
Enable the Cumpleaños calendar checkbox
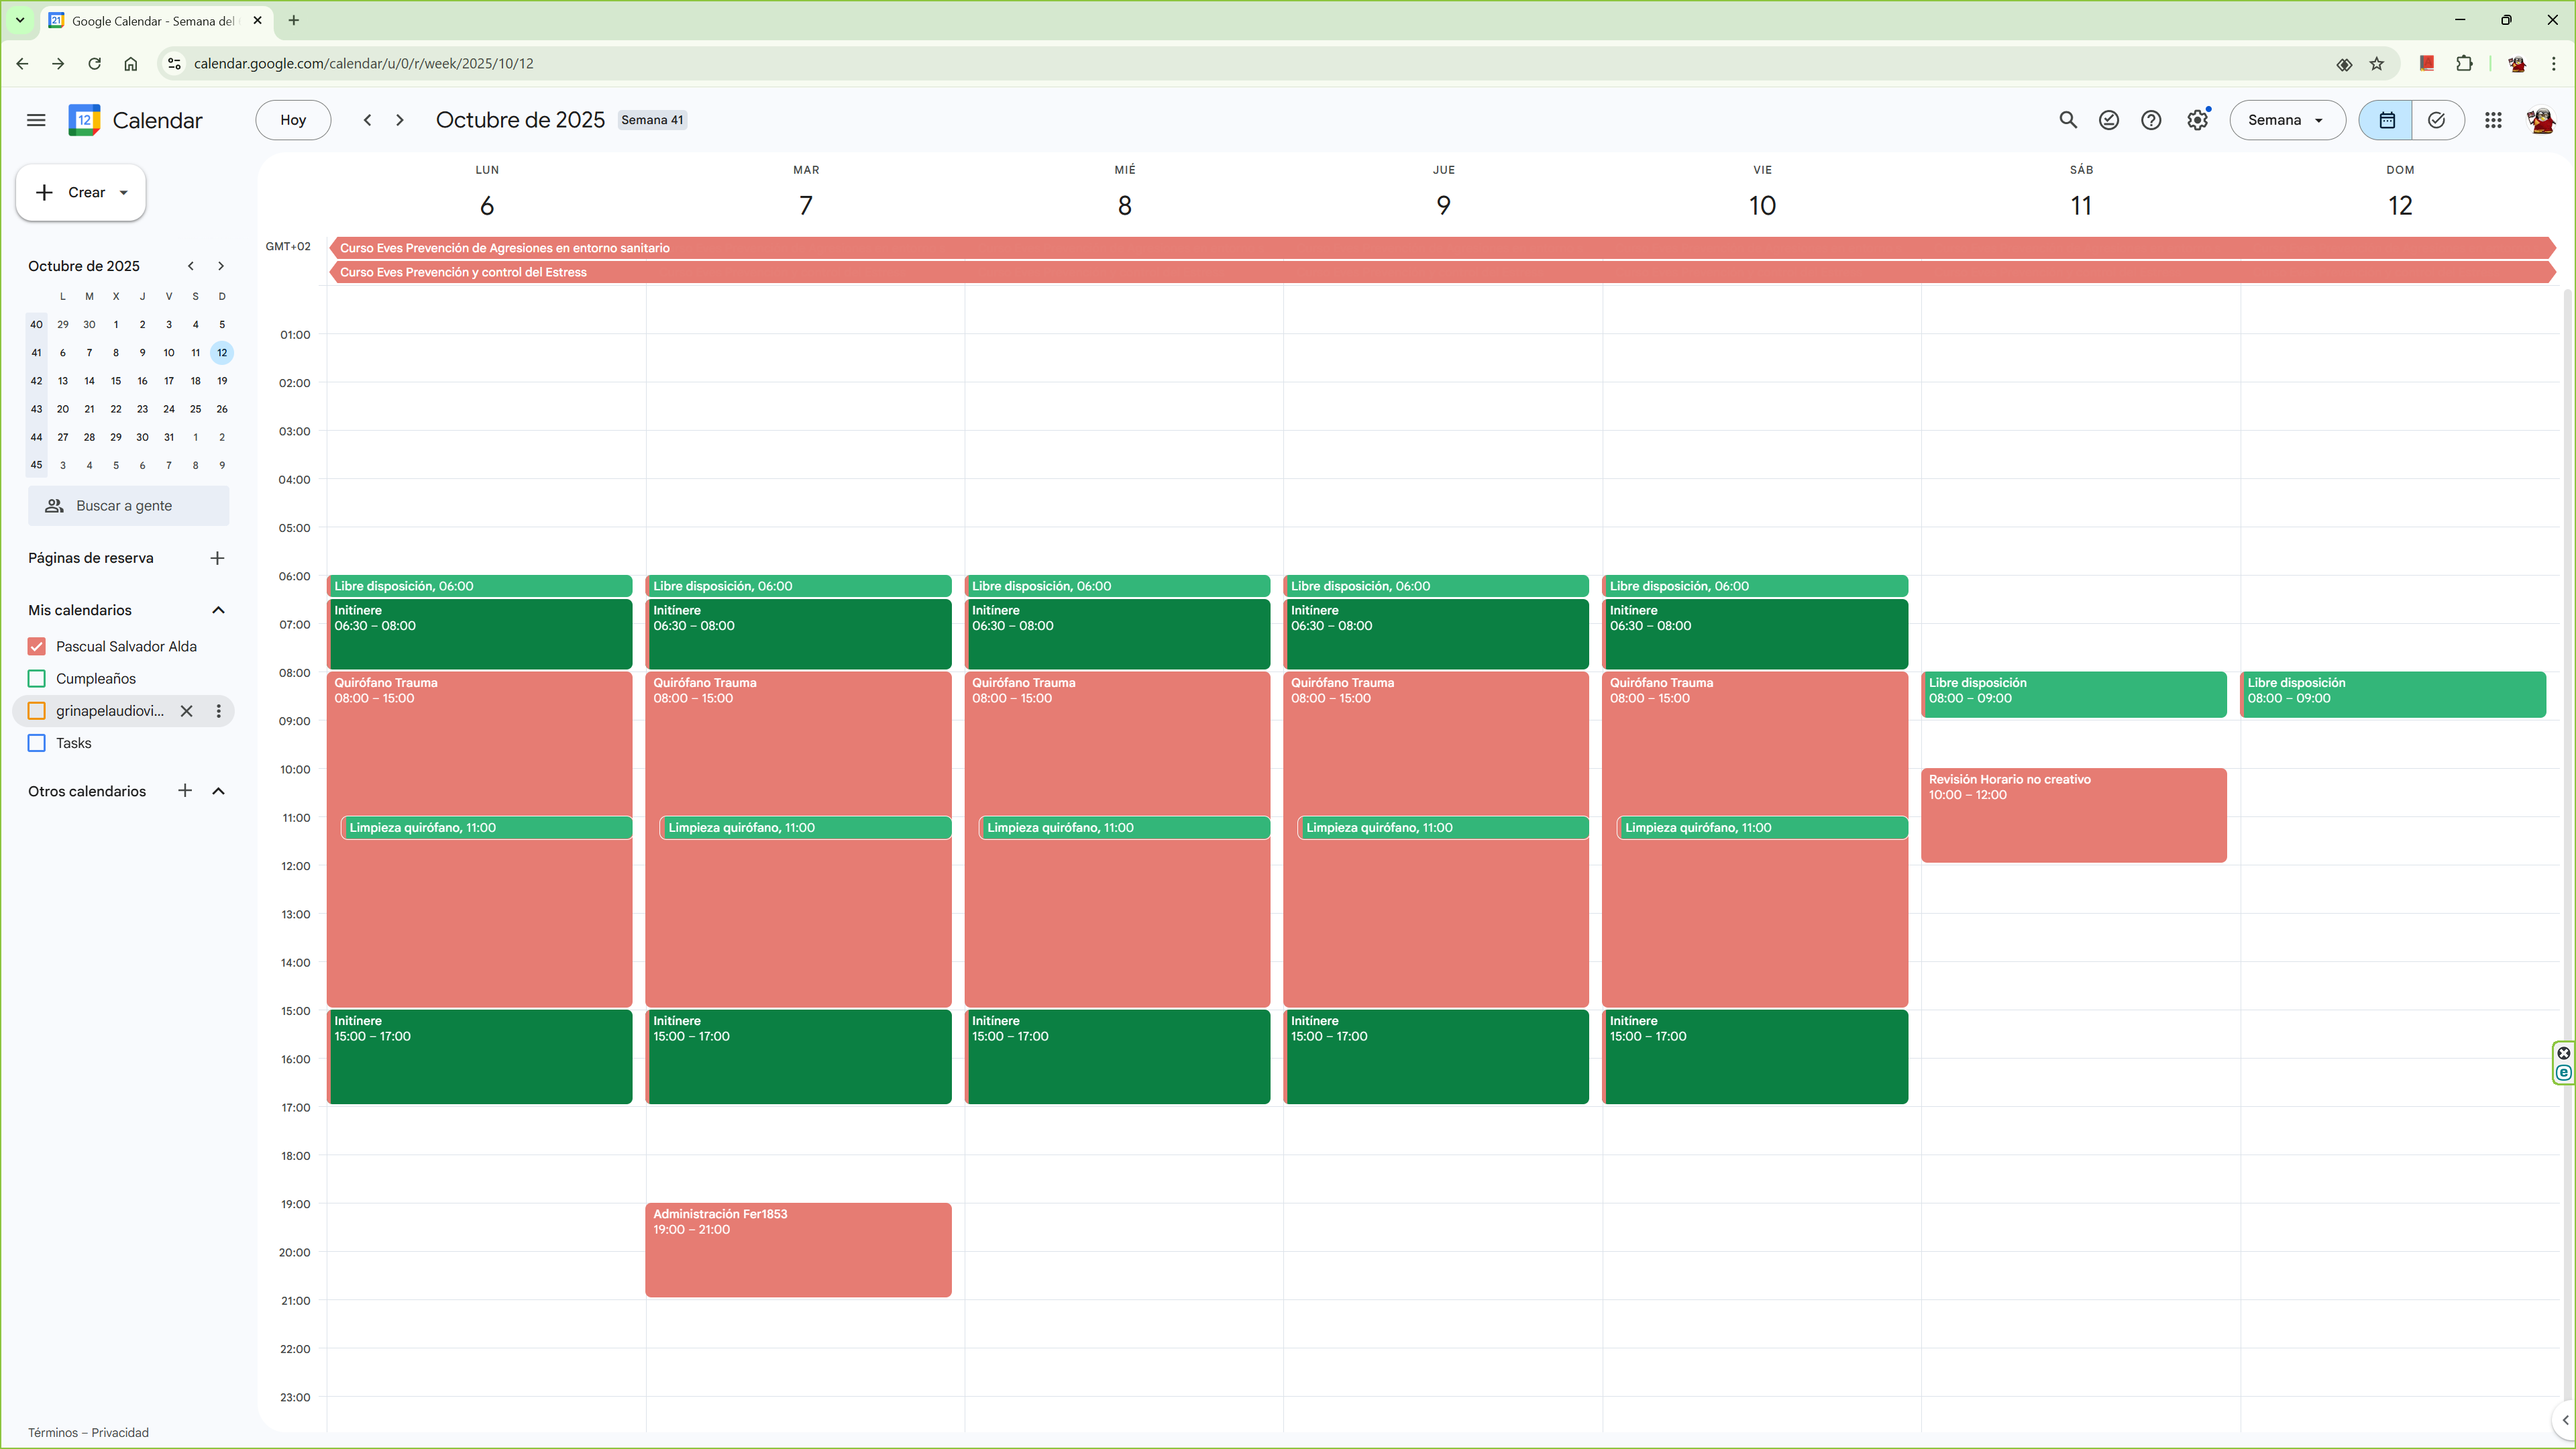37,679
